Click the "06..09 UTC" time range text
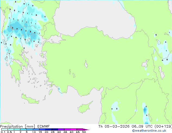The image size is (172, 133). (x=142, y=126)
